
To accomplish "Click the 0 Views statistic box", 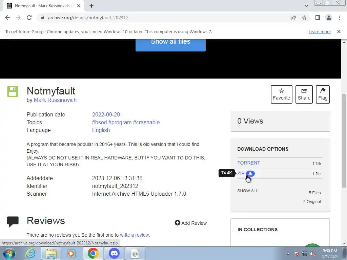I will (280, 121).
